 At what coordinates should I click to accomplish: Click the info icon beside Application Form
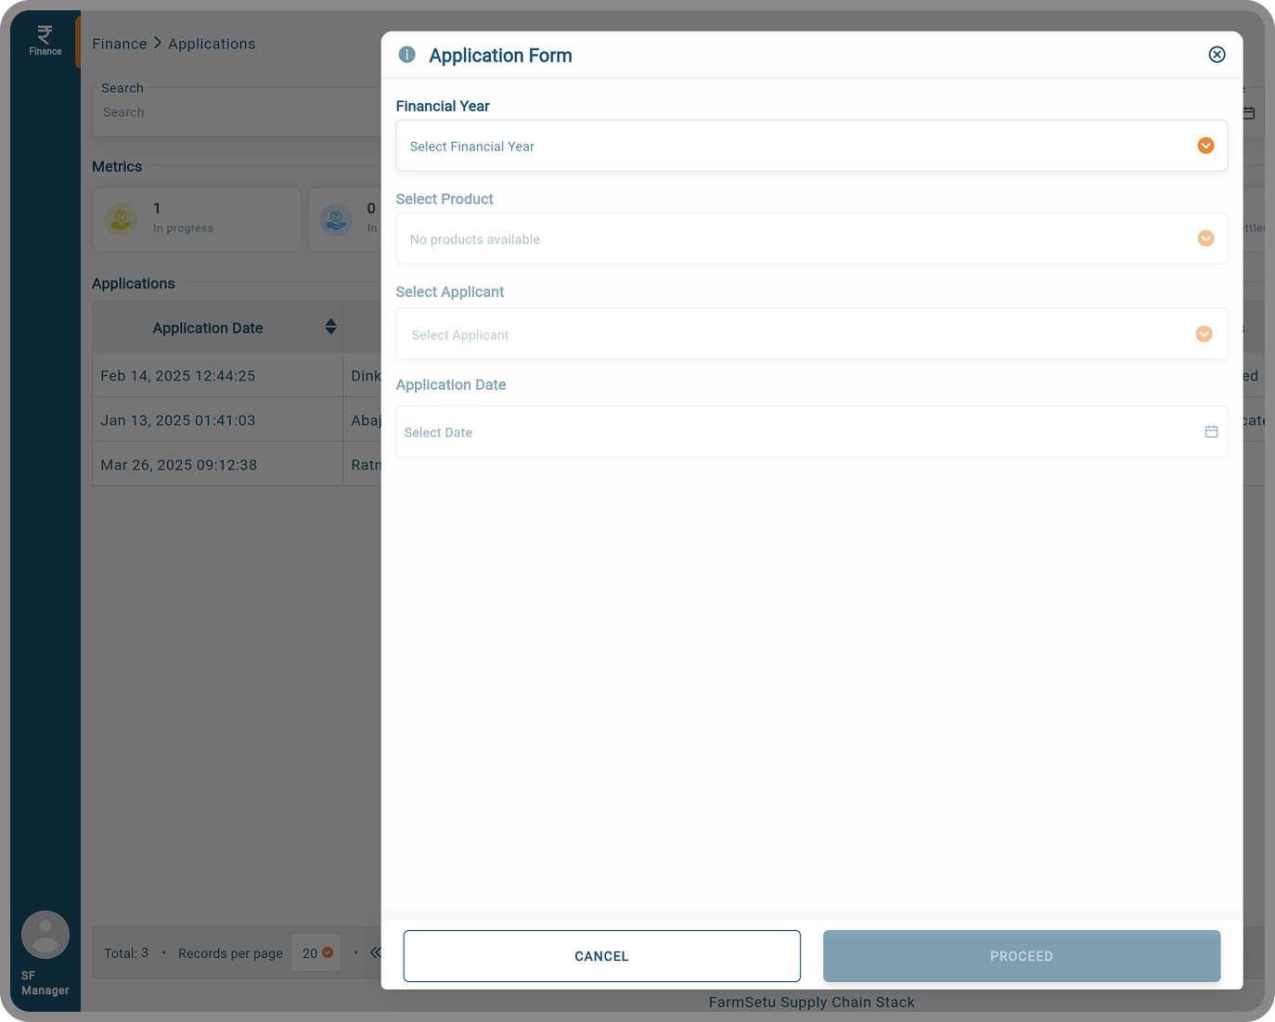point(406,55)
